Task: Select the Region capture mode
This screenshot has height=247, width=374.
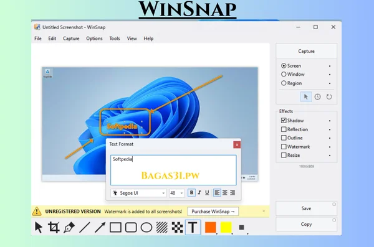Action: click(x=292, y=83)
